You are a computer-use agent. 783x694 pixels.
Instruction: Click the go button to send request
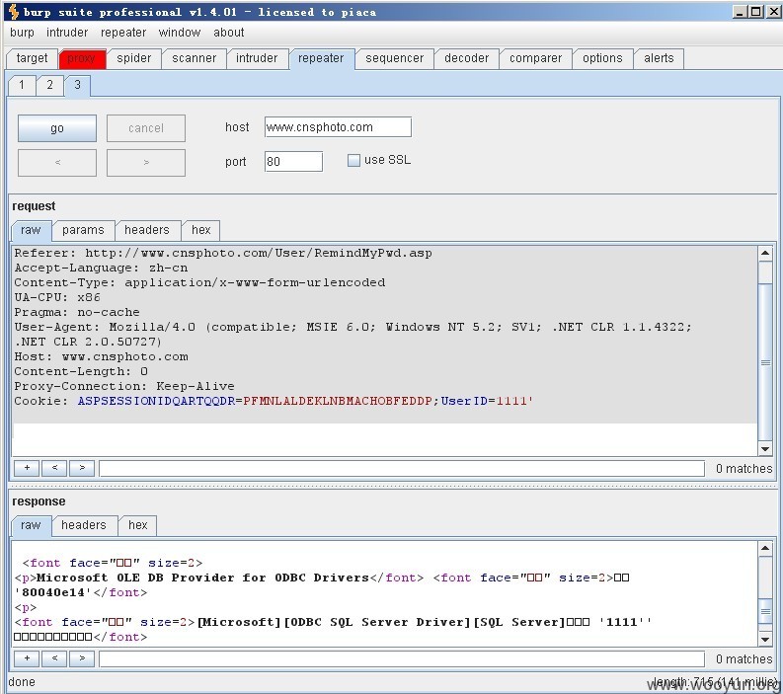coord(57,128)
